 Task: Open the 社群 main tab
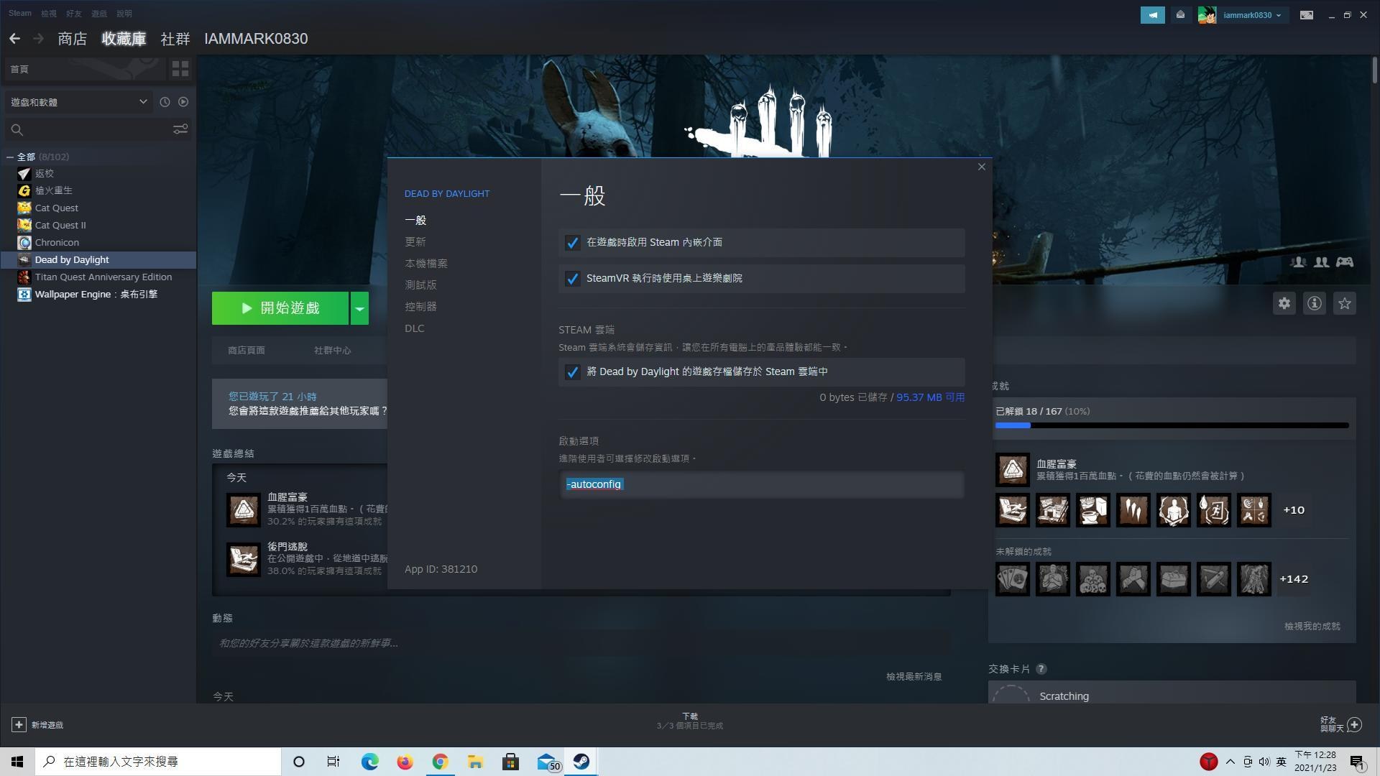[x=175, y=39]
